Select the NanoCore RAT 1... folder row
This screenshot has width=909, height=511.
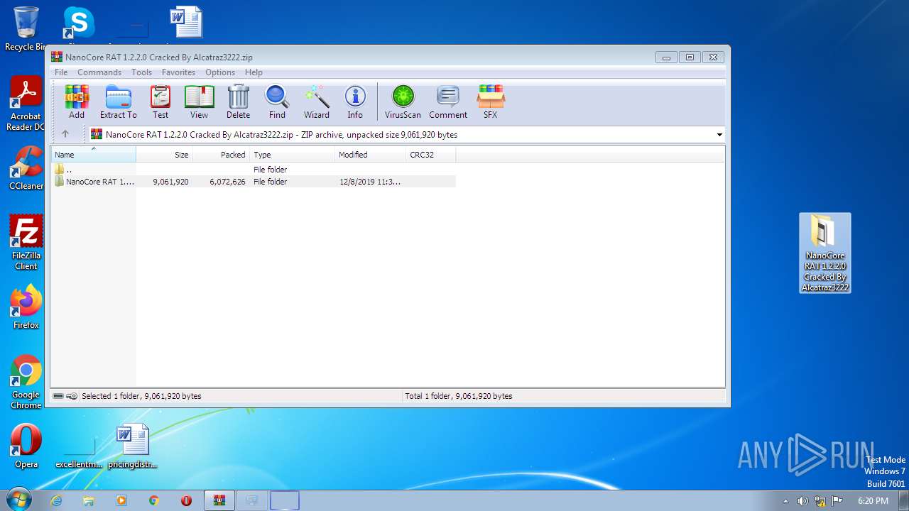[254, 182]
